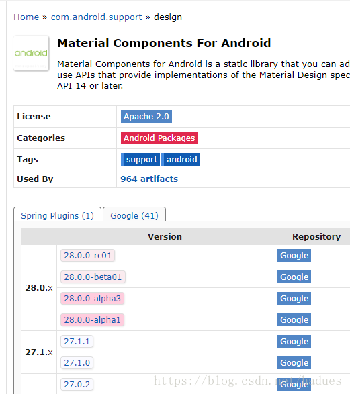Click the Apache 2.0 license badge
Viewport: 350px width, 394px height.
146,117
